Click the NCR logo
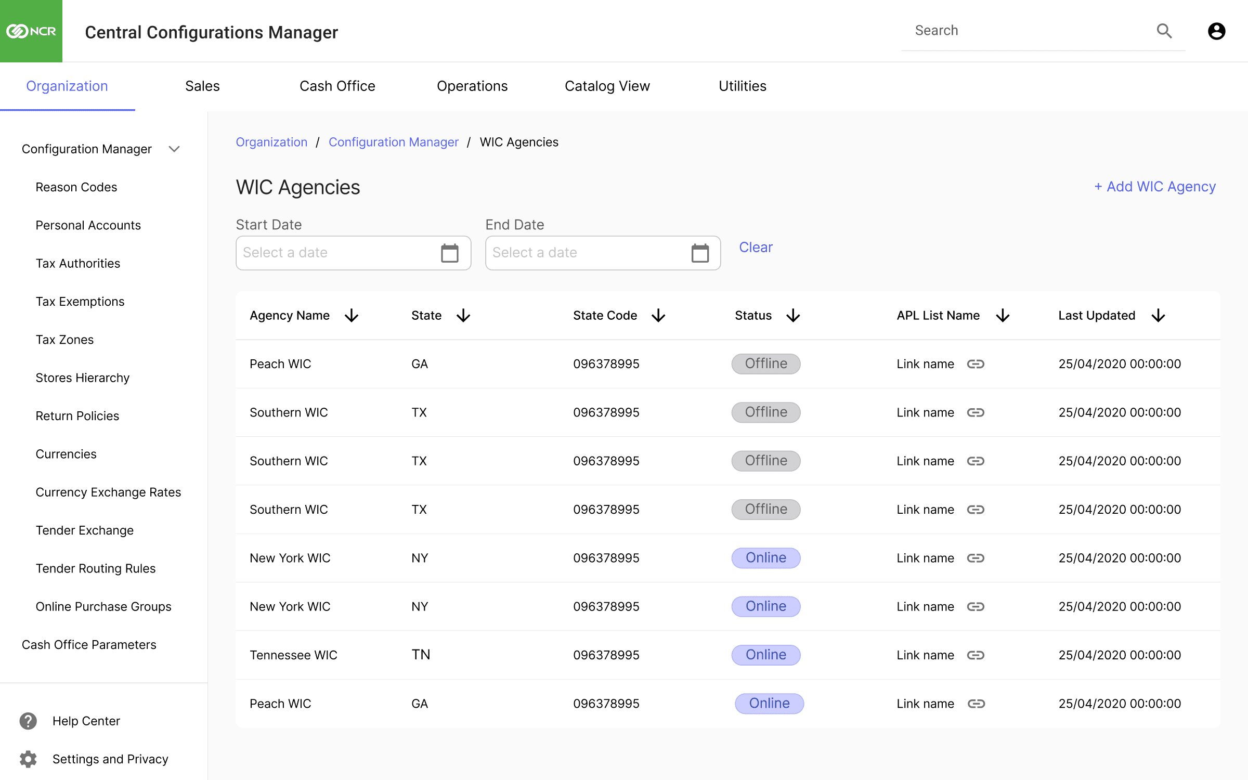Viewport: 1248px width, 780px height. coord(31,31)
